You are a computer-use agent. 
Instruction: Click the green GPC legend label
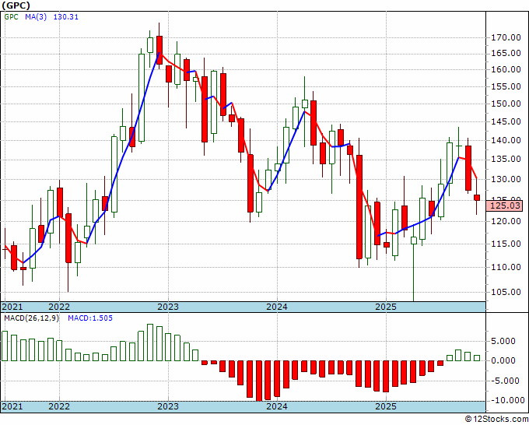coord(12,17)
